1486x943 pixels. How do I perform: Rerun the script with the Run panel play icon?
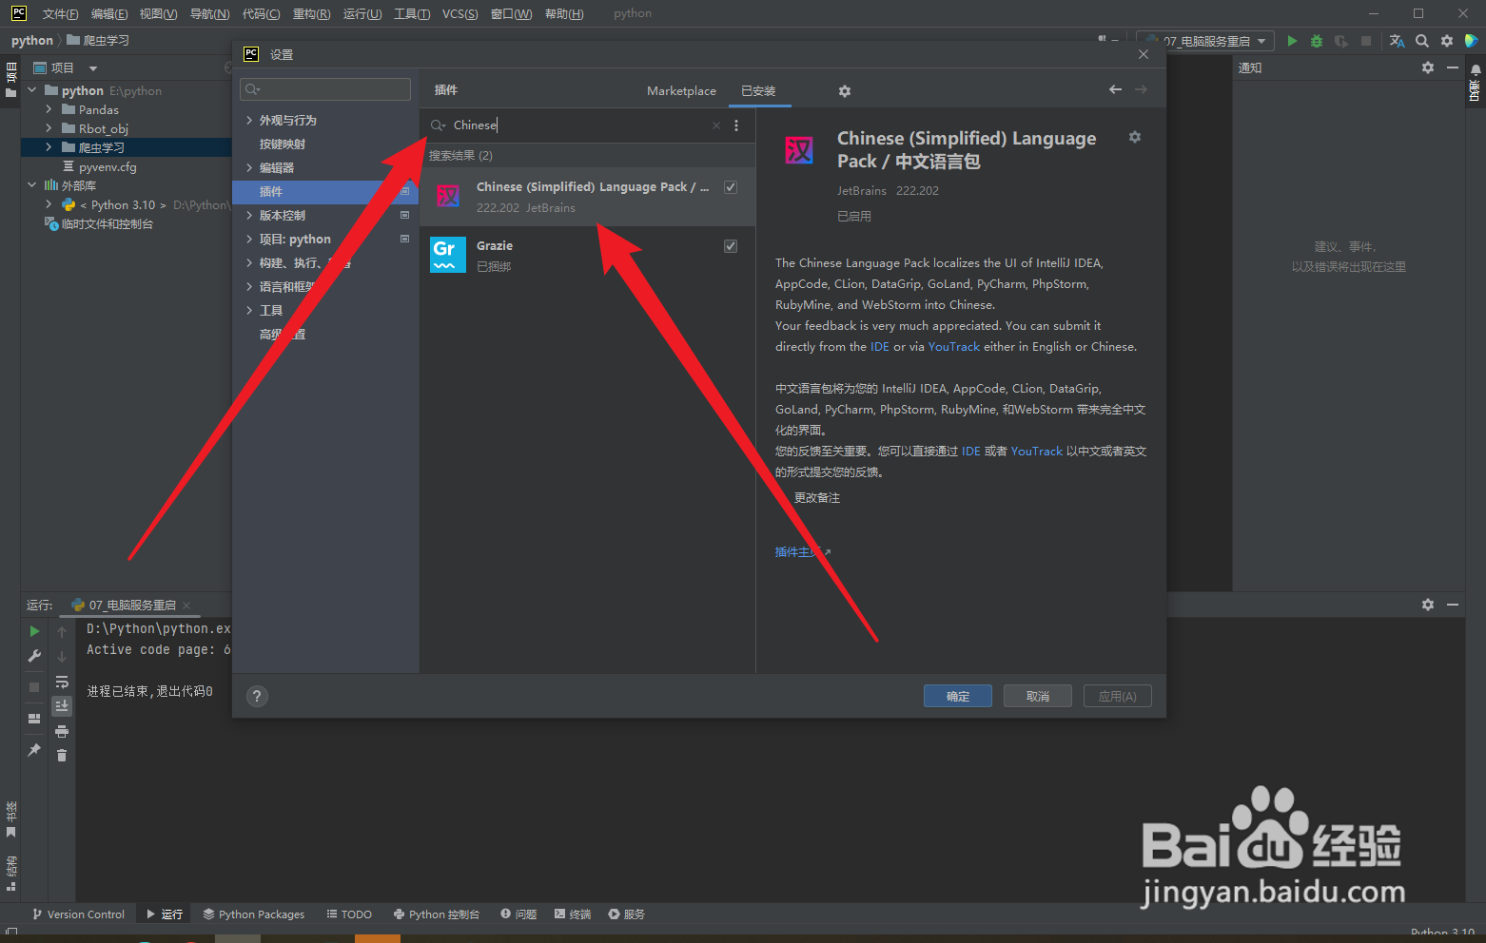click(x=34, y=631)
